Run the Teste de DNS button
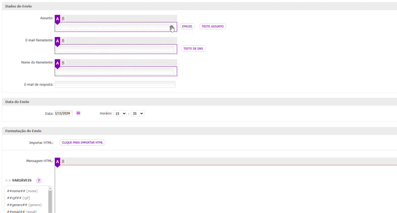The image size is (397, 213). pyautogui.click(x=193, y=49)
